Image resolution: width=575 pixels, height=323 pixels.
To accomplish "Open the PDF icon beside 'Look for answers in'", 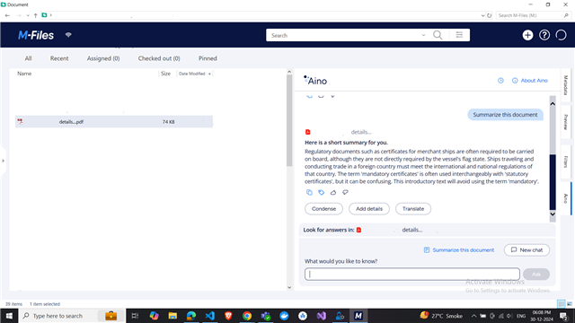I will [x=358, y=230].
